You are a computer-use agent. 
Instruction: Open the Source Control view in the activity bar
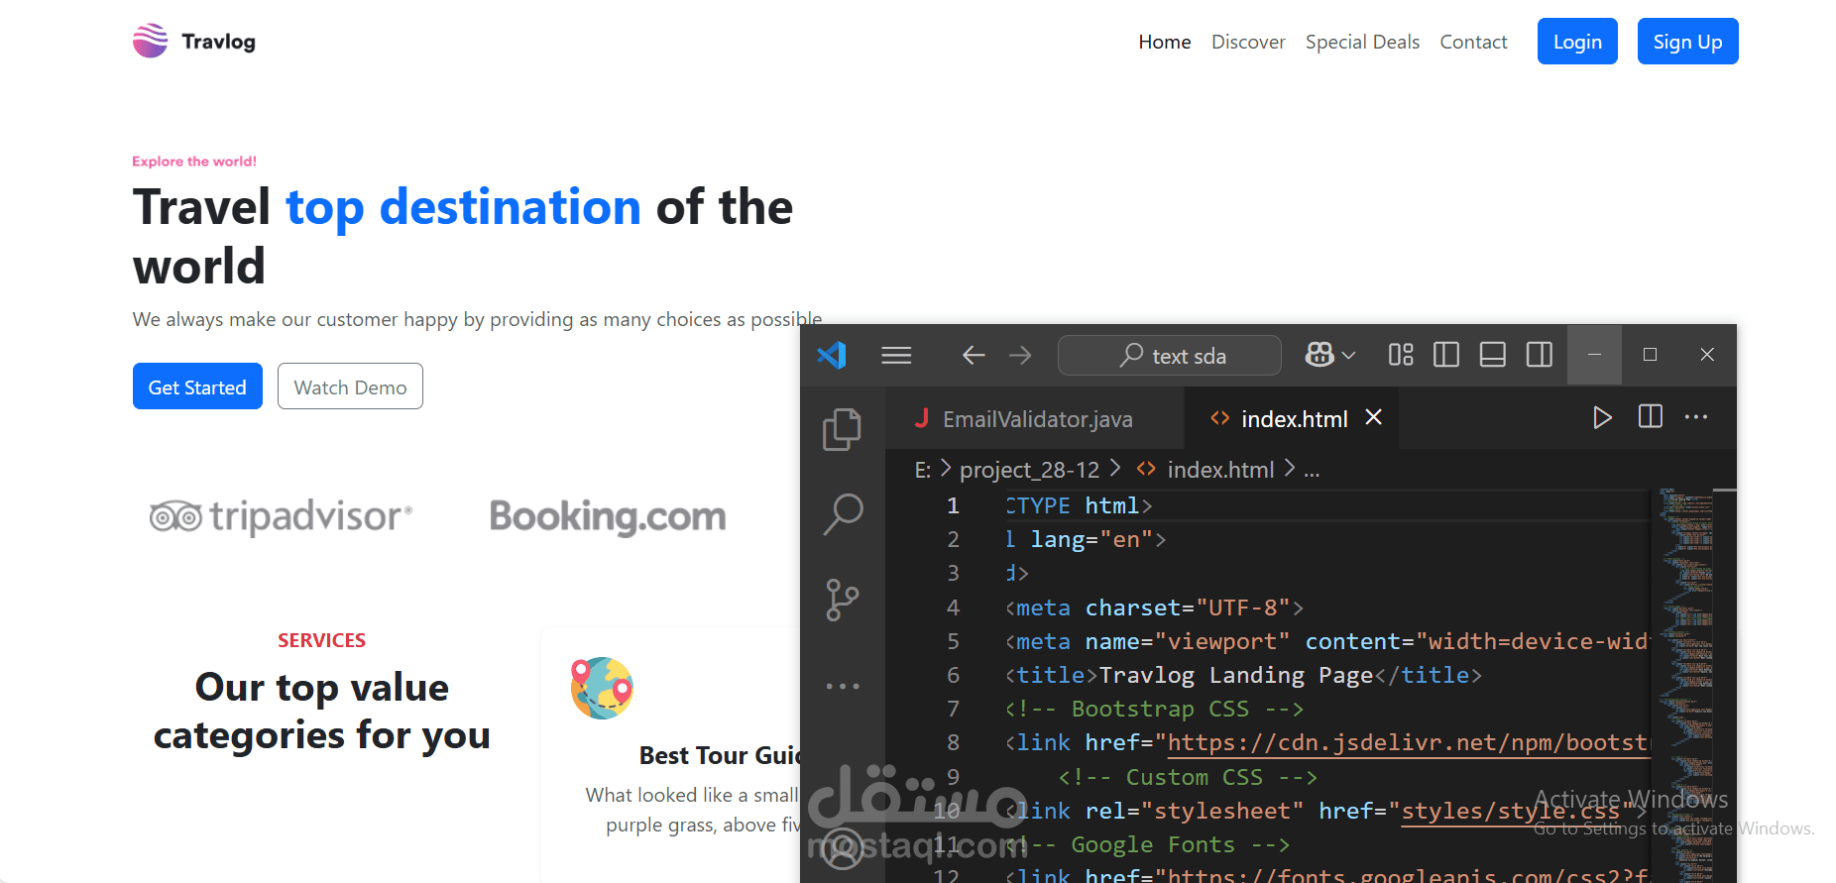tap(843, 600)
